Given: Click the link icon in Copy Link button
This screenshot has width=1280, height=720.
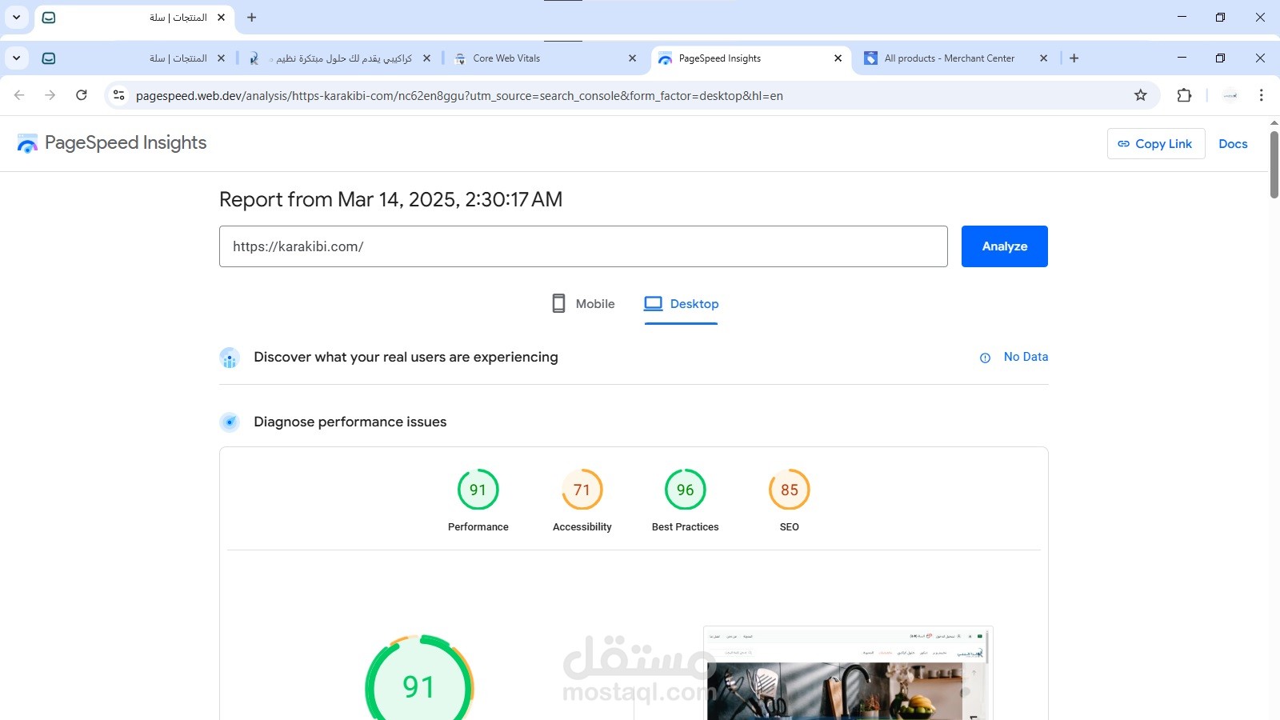Looking at the screenshot, I should click(1123, 144).
